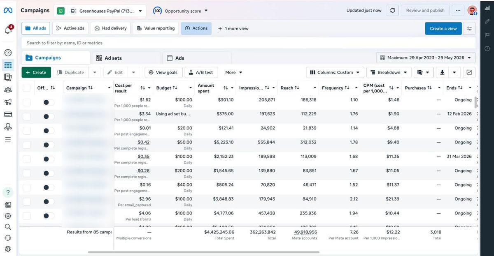The width and height of the screenshot is (494, 256).
Task: Open events manager icon in sidebar
Action: pyautogui.click(x=8, y=127)
